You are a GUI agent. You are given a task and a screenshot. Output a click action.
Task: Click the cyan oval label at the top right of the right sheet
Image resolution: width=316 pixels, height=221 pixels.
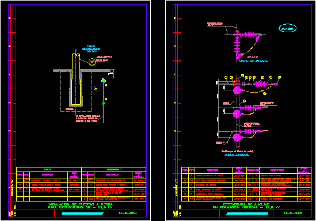tap(287, 28)
